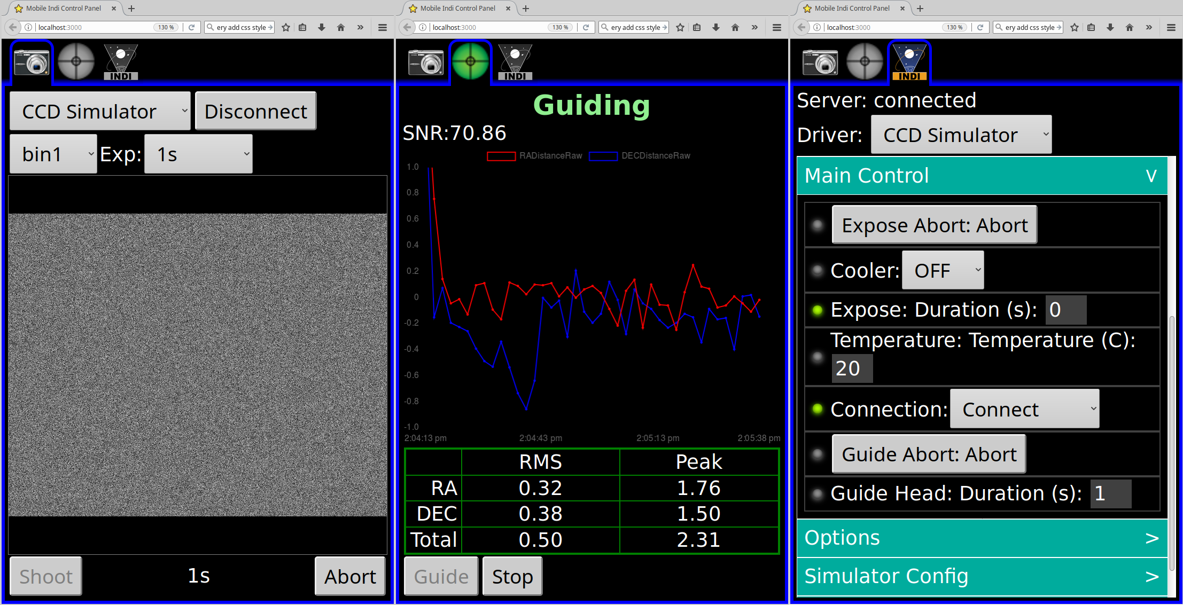This screenshot has width=1183, height=605.
Task: Click home icon in left browser toolbar
Action: coord(341,27)
